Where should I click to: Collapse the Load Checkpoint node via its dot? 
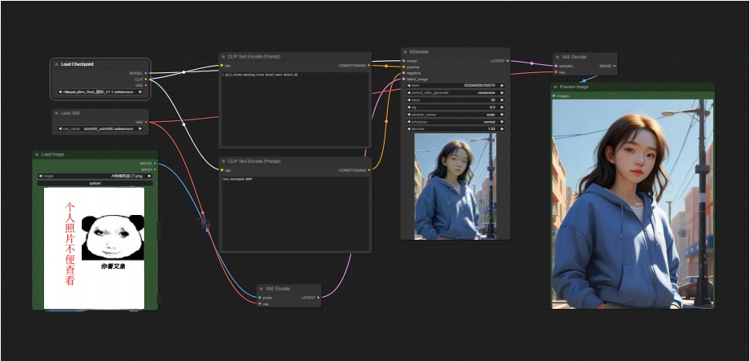56,63
